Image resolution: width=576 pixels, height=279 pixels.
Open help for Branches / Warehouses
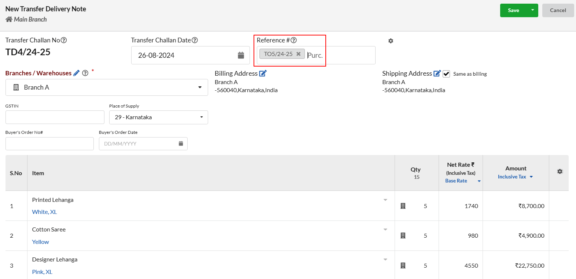85,73
